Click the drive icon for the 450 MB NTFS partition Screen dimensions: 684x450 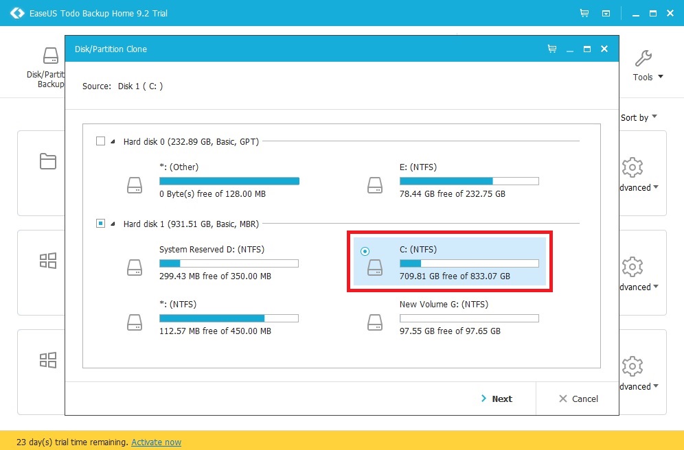click(135, 322)
